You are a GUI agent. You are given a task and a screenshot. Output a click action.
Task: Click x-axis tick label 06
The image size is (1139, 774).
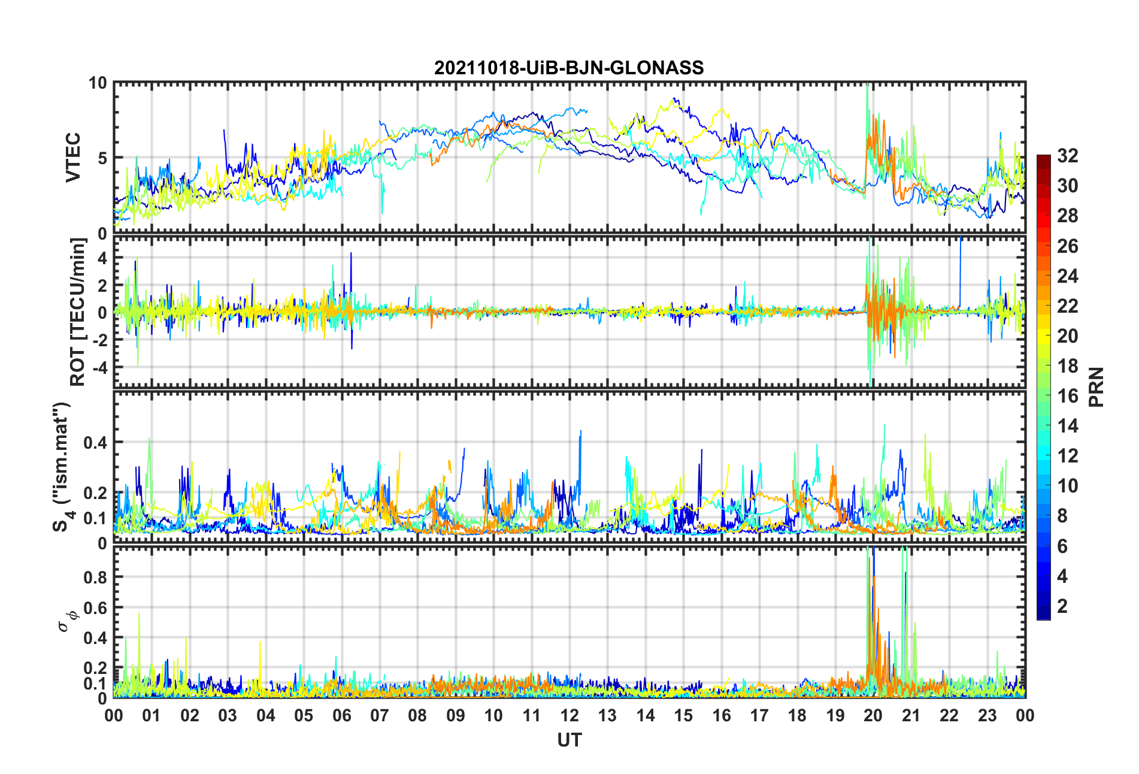(x=342, y=715)
